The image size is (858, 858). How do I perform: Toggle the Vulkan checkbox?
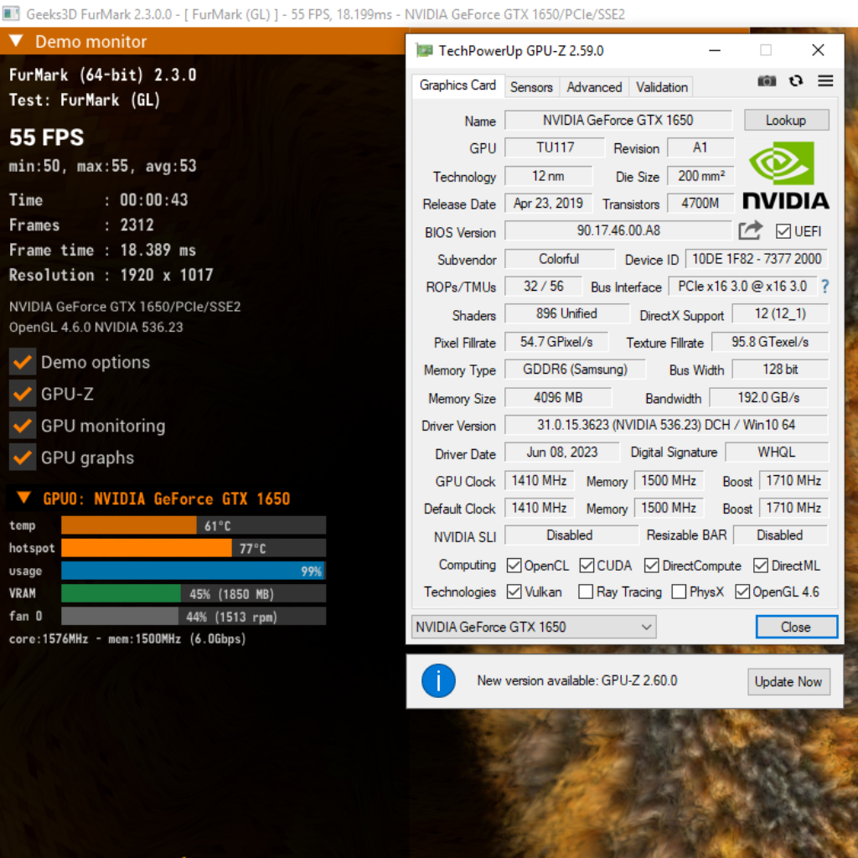[514, 592]
